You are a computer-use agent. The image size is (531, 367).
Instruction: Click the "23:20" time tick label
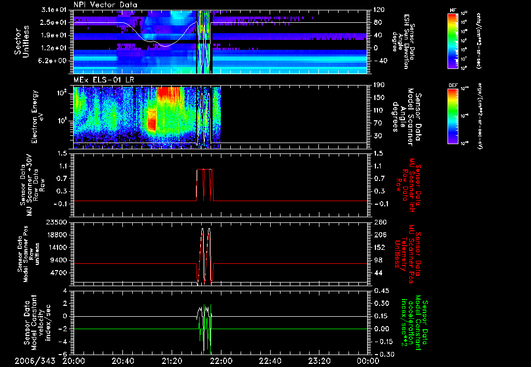pyautogui.click(x=319, y=361)
